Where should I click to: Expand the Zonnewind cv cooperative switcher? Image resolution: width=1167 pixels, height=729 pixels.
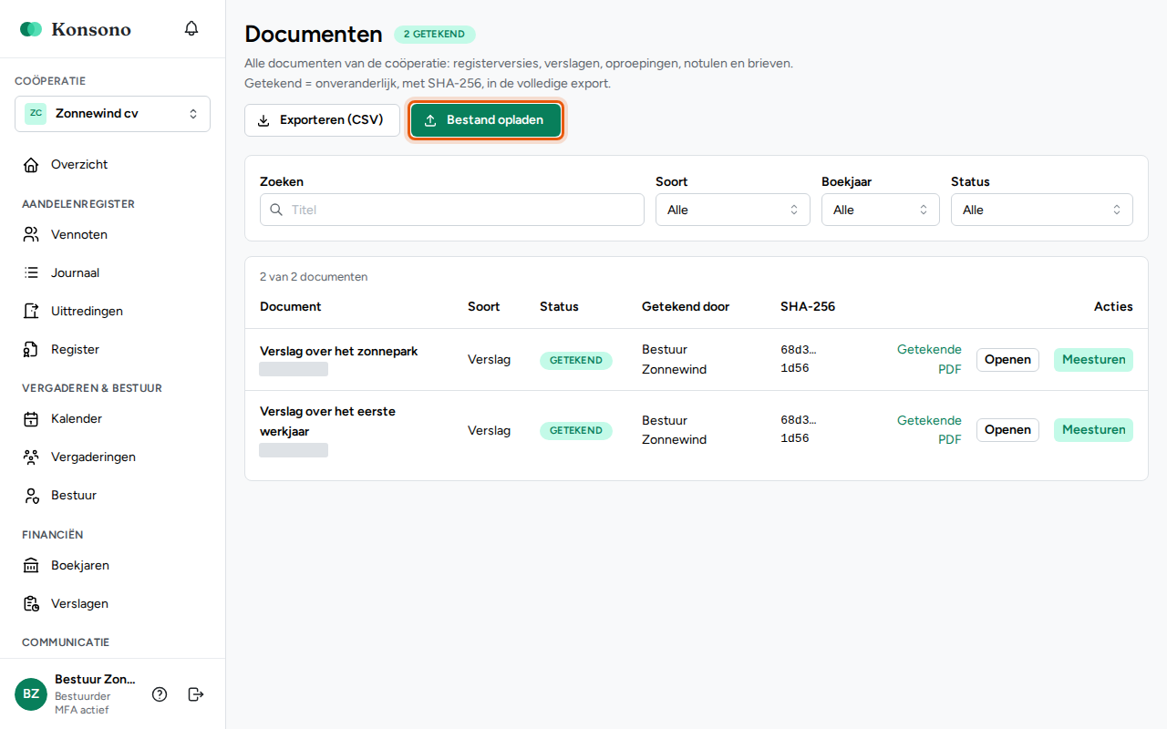pos(113,114)
